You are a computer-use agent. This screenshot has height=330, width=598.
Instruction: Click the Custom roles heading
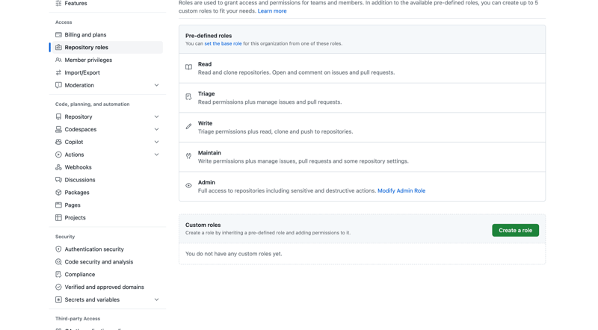203,225
